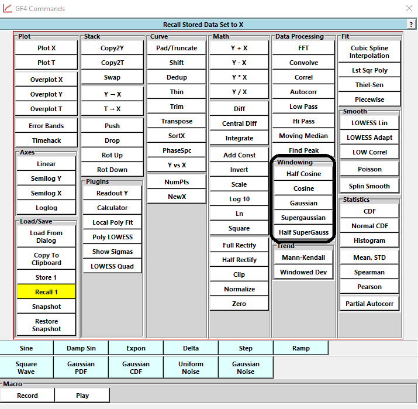Screen dimensions: 418x409
Task: Click the Plot X button
Action: (x=46, y=48)
